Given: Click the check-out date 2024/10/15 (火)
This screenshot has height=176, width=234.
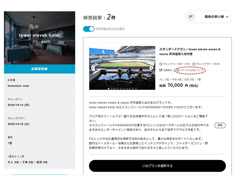Looking at the screenshot, I should (18, 124).
